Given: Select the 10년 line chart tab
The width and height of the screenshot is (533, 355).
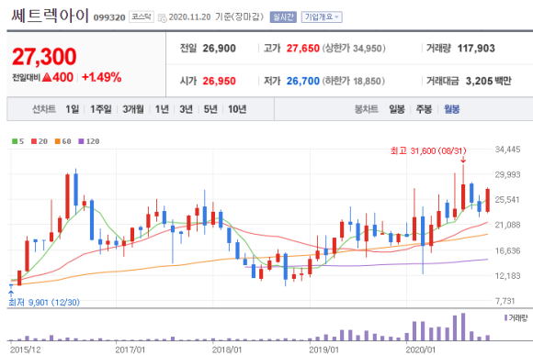Looking at the screenshot, I should [237, 109].
